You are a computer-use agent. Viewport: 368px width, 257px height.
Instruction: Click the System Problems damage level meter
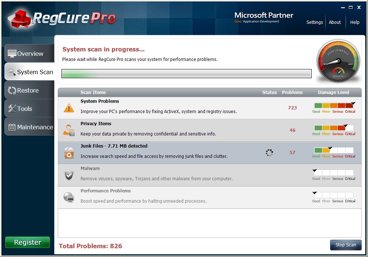(x=334, y=106)
